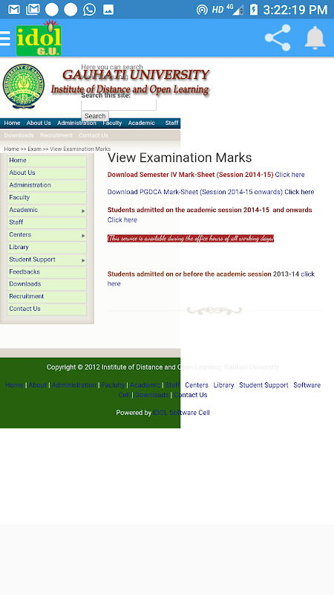The height and width of the screenshot is (595, 334).
Task: Open footer Library link
Action: tap(224, 385)
